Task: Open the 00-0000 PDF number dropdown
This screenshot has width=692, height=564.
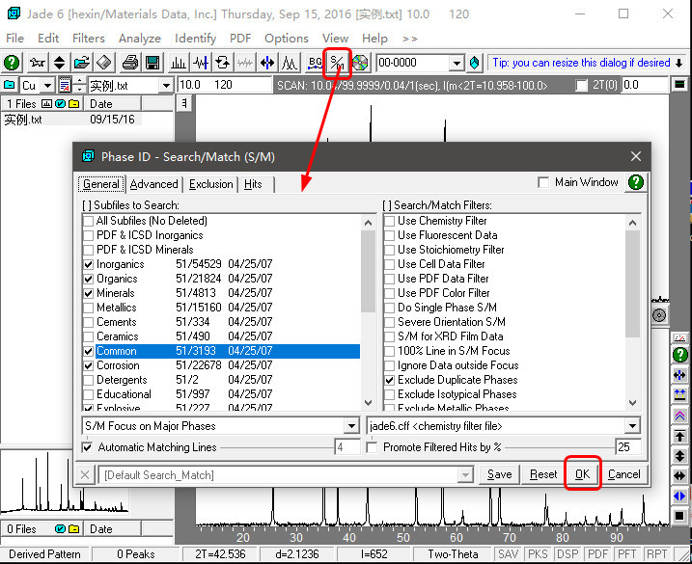Action: tap(457, 63)
